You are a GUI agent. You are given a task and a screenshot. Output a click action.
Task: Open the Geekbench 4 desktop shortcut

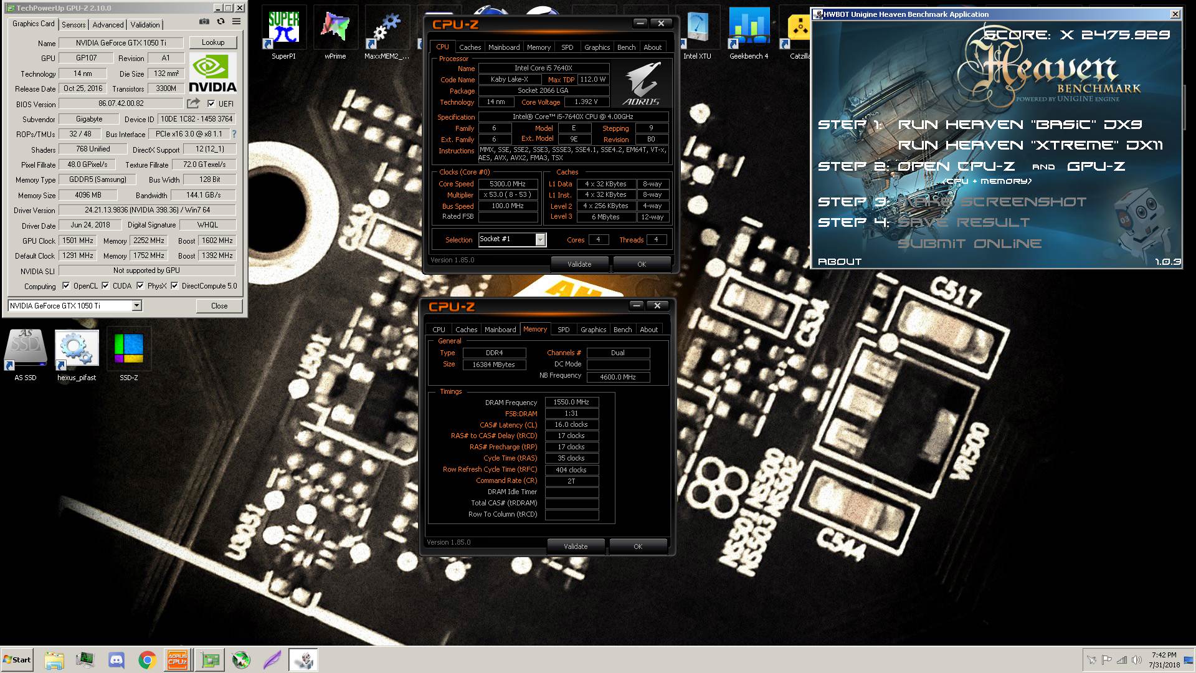749,32
